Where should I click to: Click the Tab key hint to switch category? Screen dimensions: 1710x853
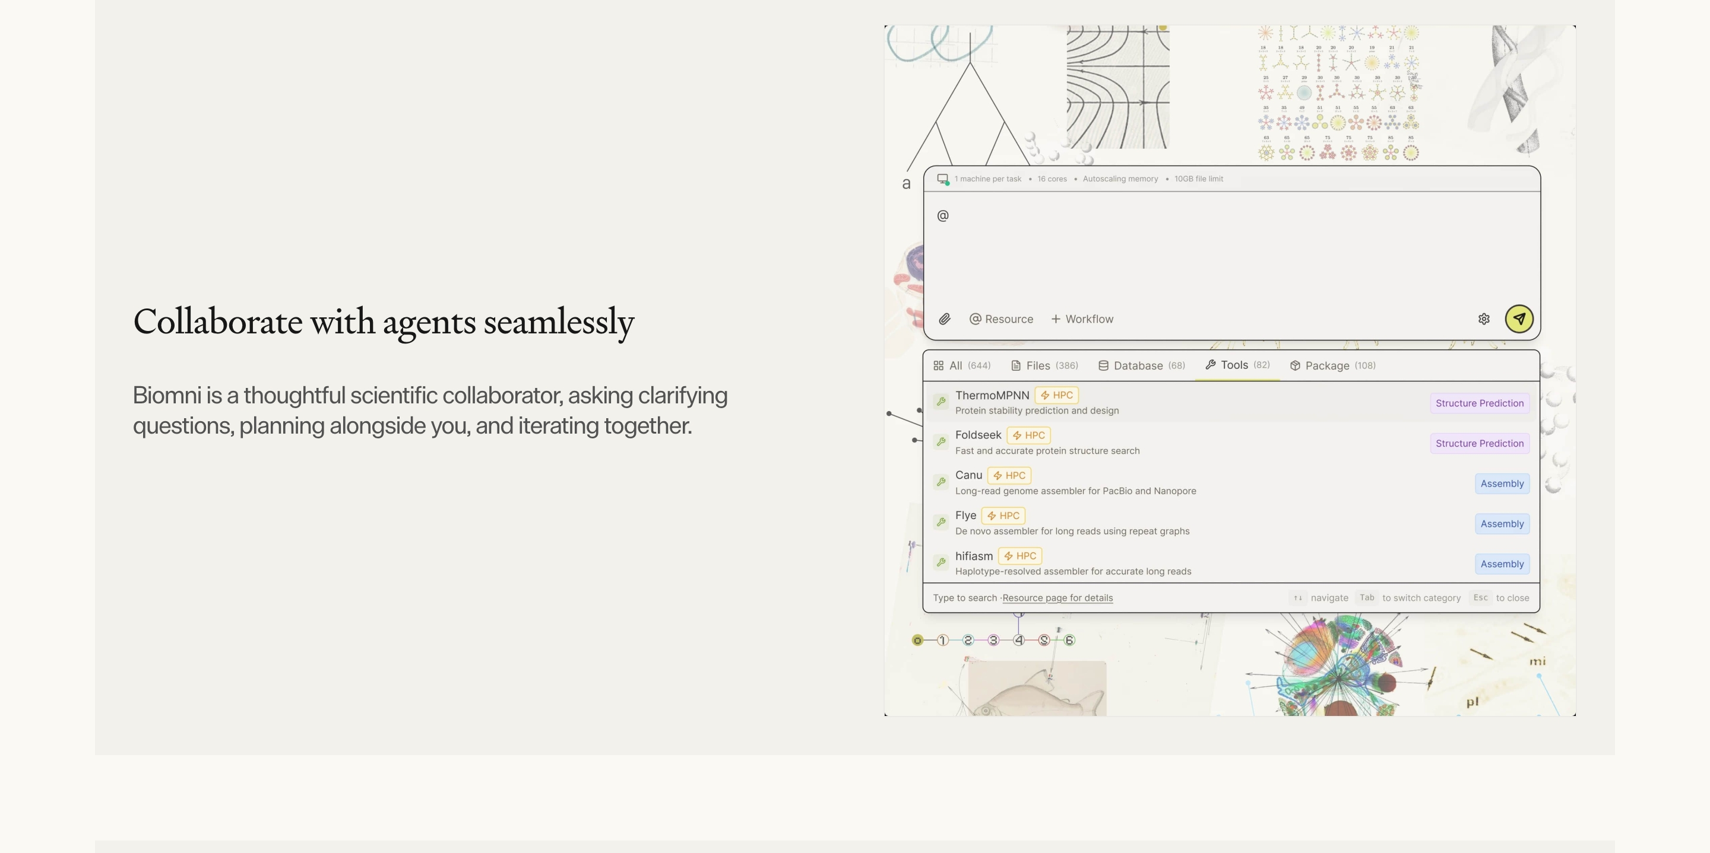point(1367,597)
